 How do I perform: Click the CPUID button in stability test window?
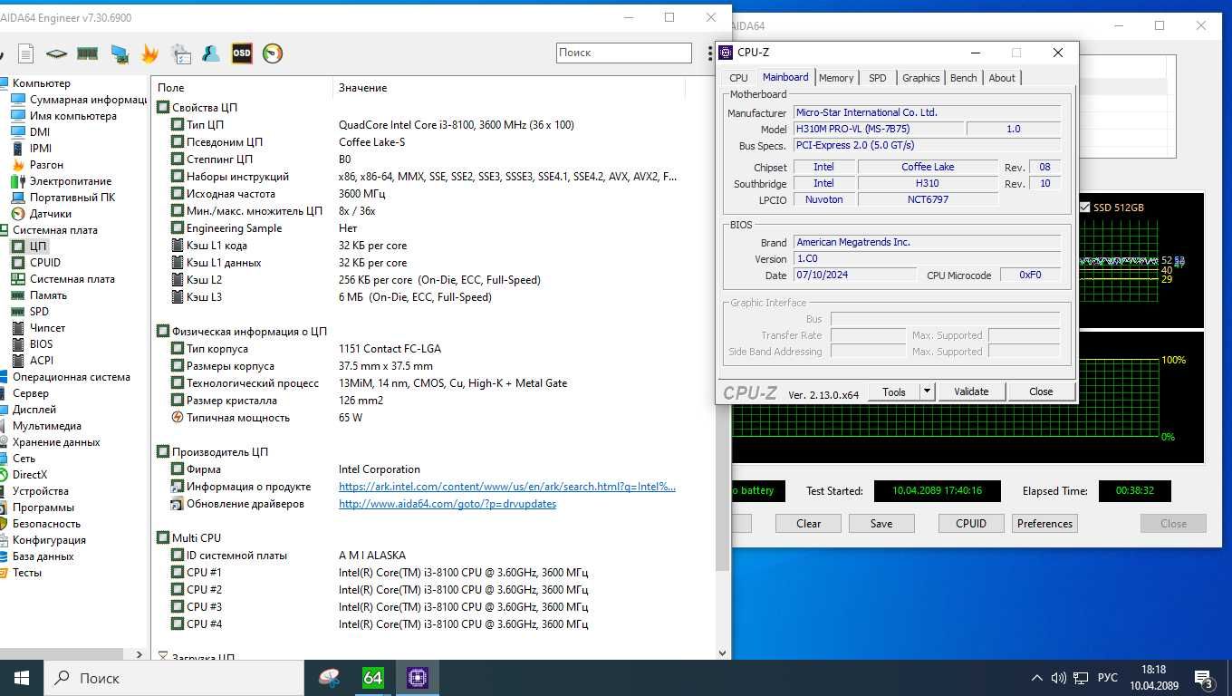click(x=971, y=523)
